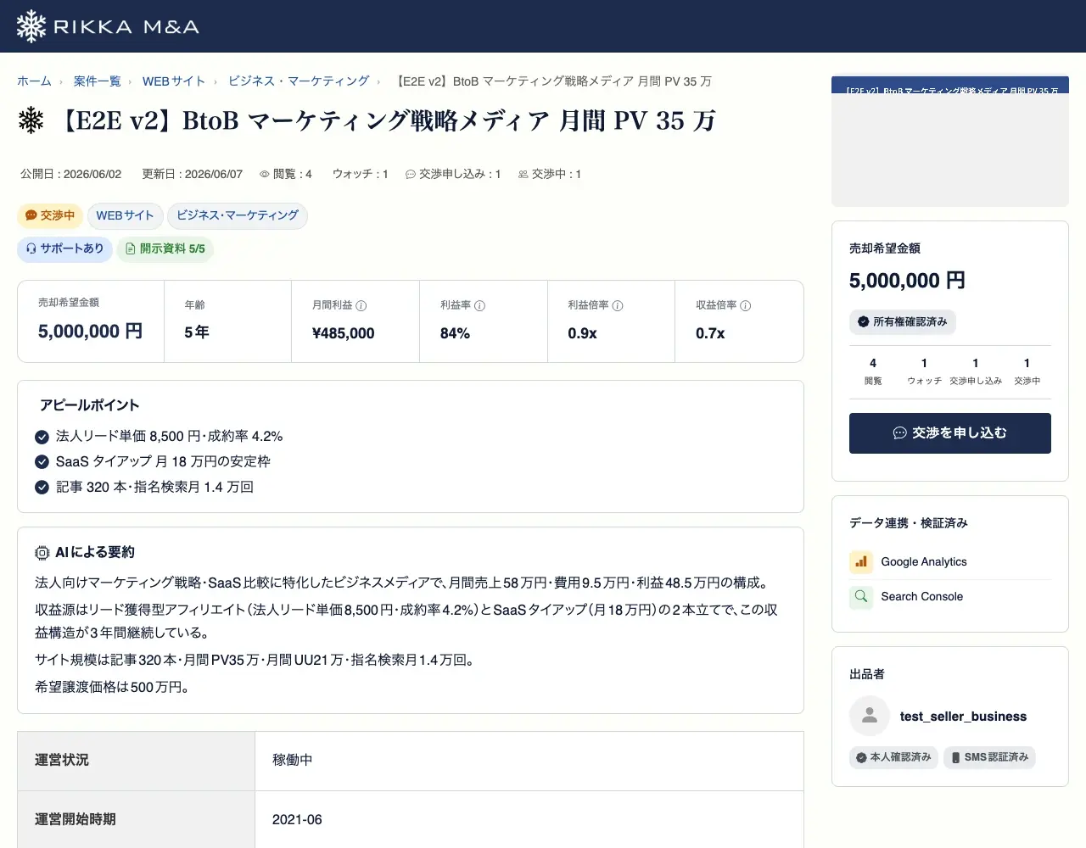
Task: Click the people icon beside 交渉中 : 1
Action: (523, 174)
